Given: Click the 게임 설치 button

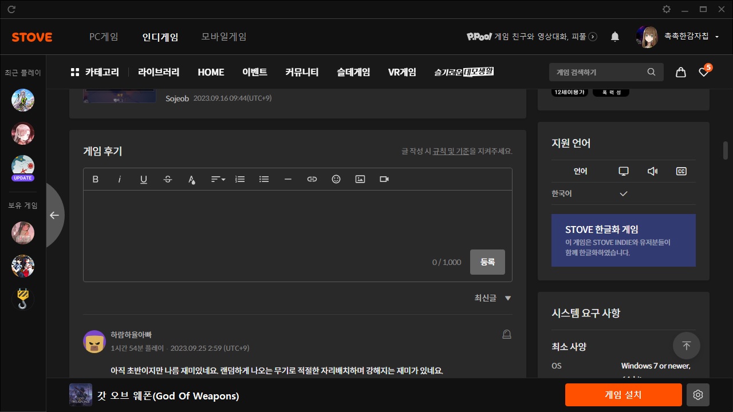Looking at the screenshot, I should coord(623,395).
